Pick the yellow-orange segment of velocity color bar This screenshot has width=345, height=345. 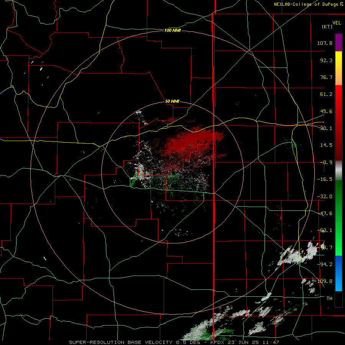[x=338, y=68]
